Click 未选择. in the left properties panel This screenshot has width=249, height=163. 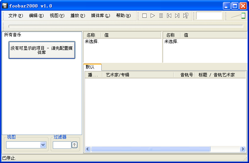[x=92, y=42]
